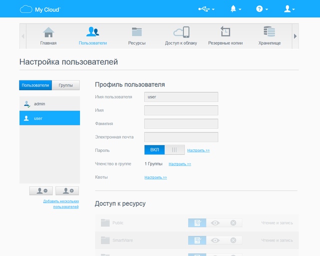Click Настроить link next to Пароль

point(198,150)
